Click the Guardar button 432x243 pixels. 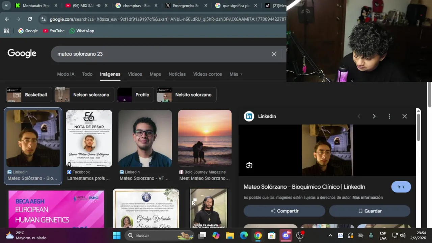pos(370,211)
